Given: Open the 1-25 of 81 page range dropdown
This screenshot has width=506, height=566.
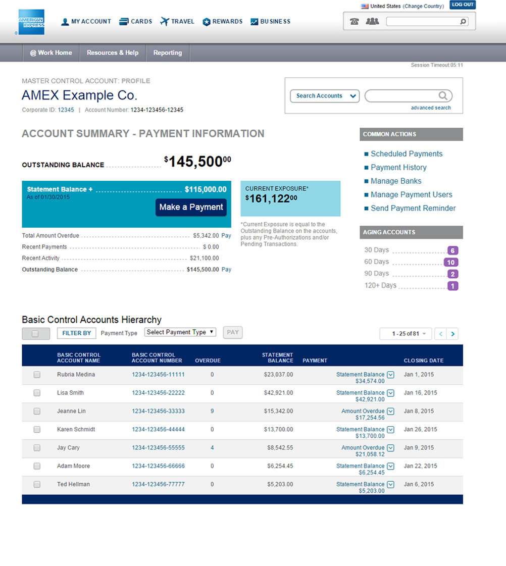Looking at the screenshot, I should 406,334.
